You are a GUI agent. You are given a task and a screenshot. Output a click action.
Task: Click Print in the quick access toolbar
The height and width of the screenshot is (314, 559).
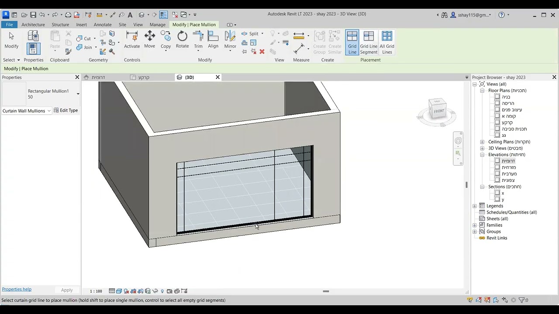tap(68, 15)
